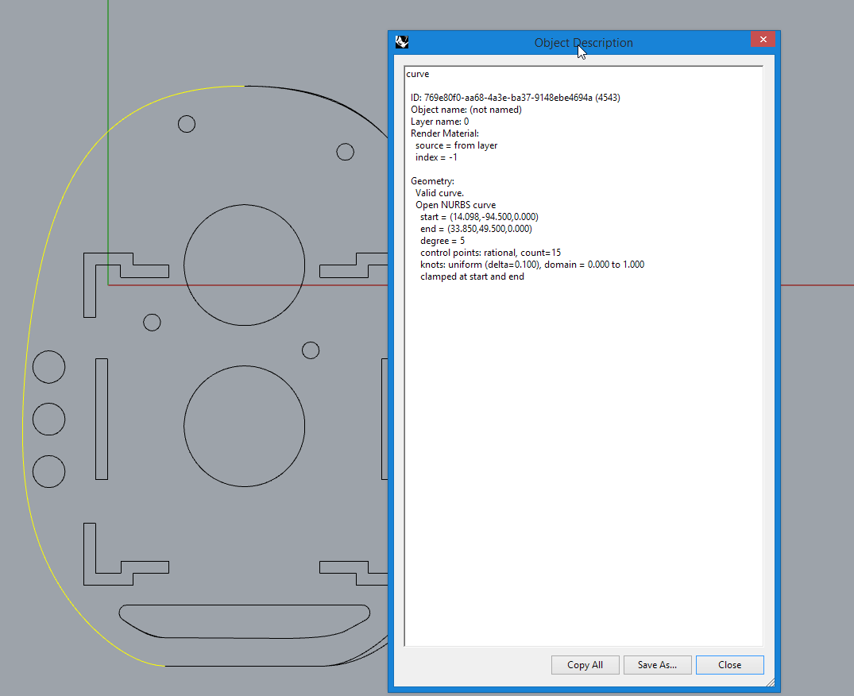Image resolution: width=854 pixels, height=696 pixels.
Task: Click the topmost of the three small left circles
Action: pos(48,367)
